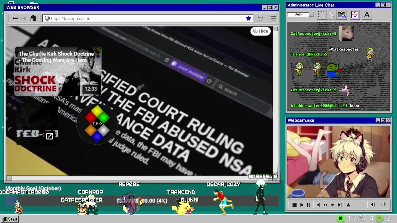Click the filled blue bookmark star
This screenshot has width=397, height=223.
point(248,18)
